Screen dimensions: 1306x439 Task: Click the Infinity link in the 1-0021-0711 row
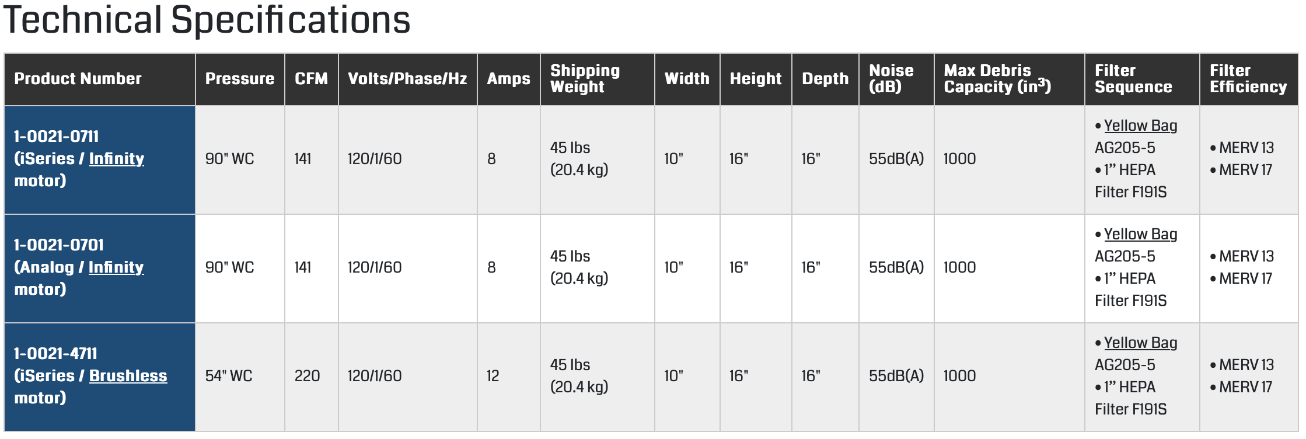click(116, 159)
